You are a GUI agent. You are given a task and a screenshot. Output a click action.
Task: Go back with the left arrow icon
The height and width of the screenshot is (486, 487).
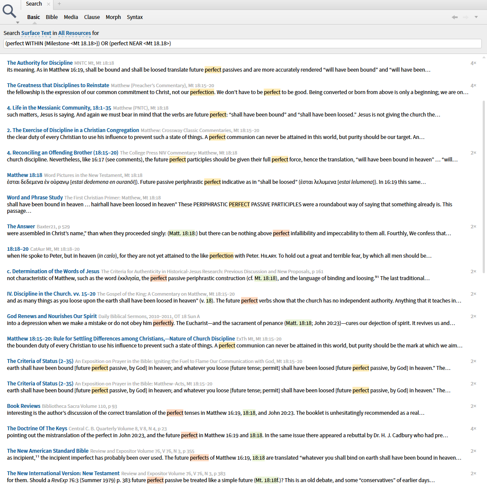(455, 17)
